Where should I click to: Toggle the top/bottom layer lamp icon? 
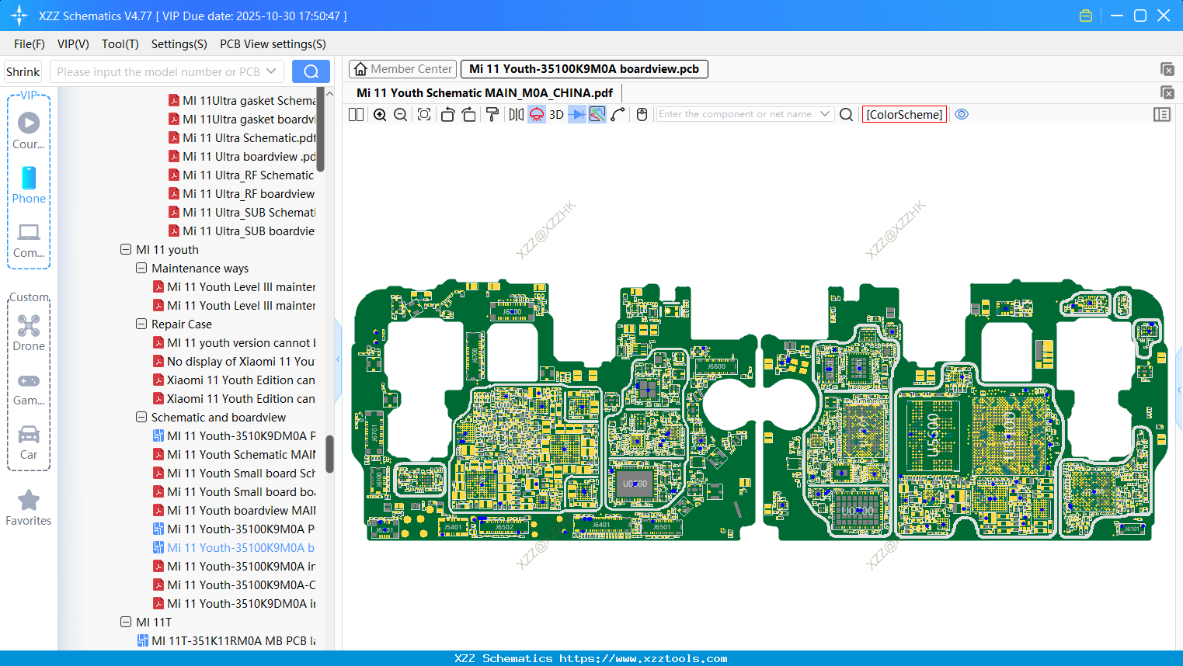coord(535,114)
